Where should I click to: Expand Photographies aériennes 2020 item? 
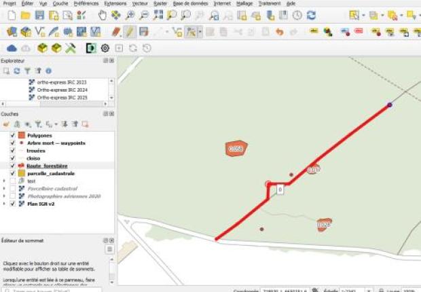click(x=4, y=196)
